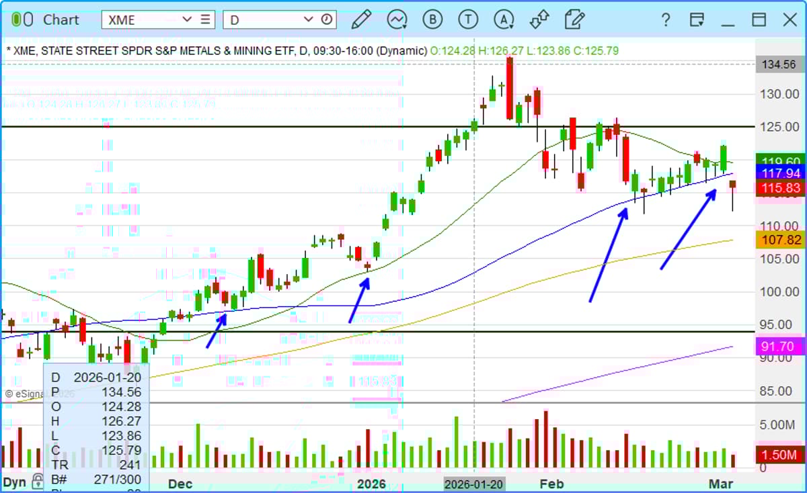The image size is (807, 493).
Task: Click the data exchange arrows icon
Action: point(539,19)
